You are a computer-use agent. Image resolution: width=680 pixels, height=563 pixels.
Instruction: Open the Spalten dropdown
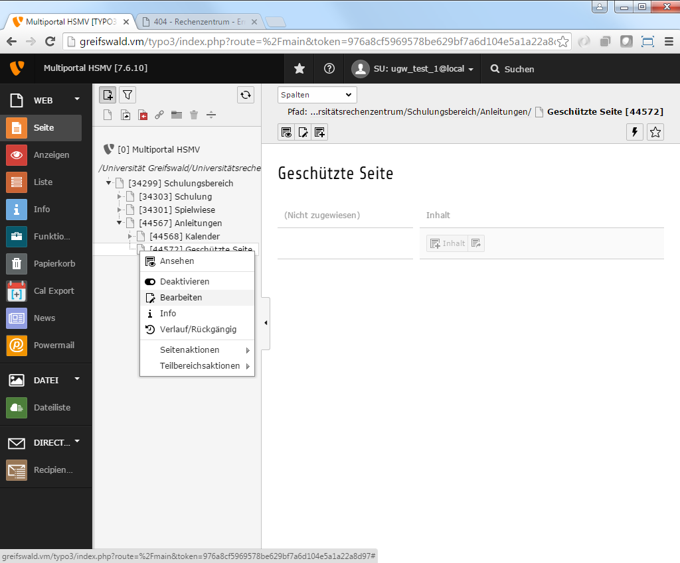tap(317, 95)
